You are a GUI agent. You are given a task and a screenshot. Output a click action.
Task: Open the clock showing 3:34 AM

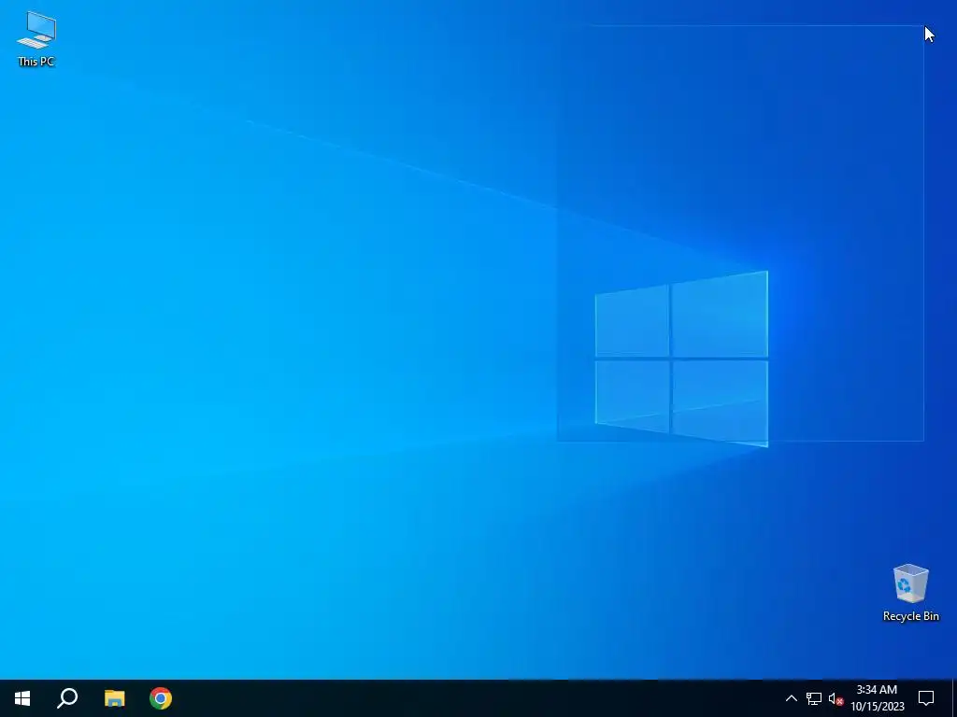click(x=877, y=698)
